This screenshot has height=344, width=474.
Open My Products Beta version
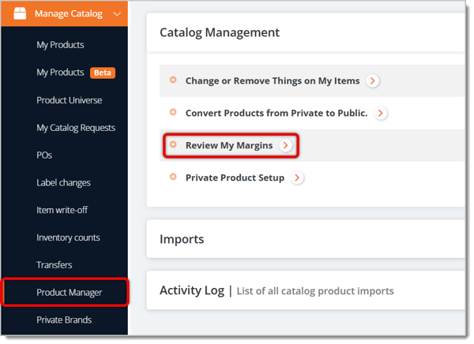click(x=60, y=73)
